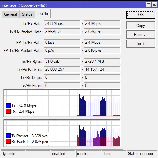Image resolution: width=158 pixels, height=158 pixels.
Task: Click the OK button
Action: tap(141, 15)
